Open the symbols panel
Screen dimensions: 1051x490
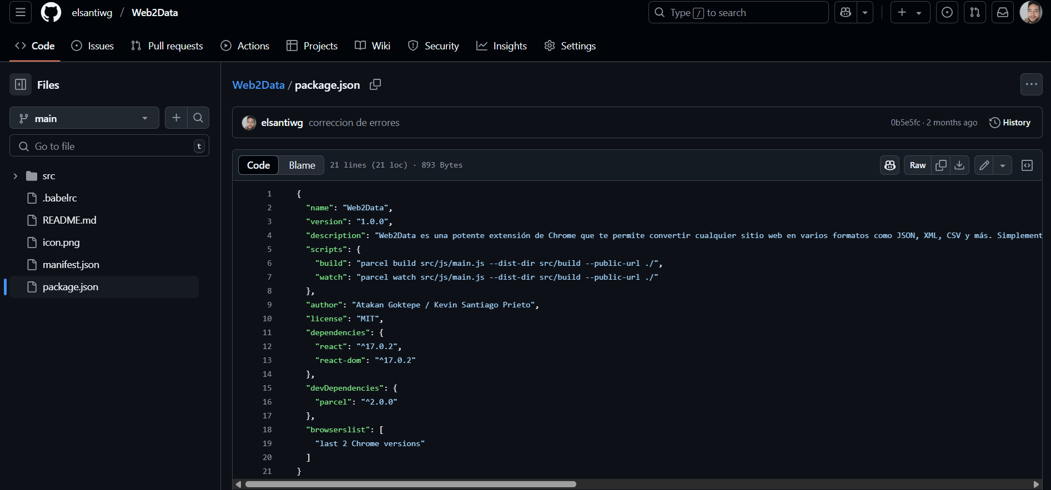(1027, 165)
